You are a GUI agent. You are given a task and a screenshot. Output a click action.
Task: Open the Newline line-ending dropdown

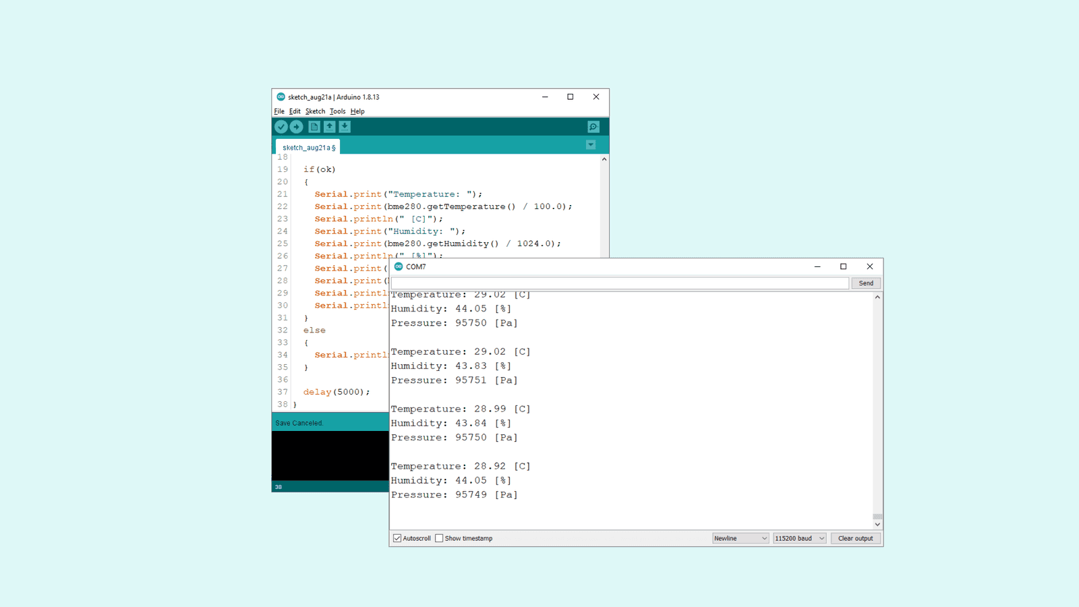tap(740, 538)
